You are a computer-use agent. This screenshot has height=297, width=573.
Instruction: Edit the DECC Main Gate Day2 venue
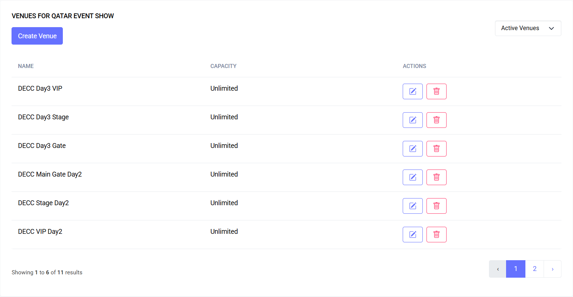click(x=412, y=177)
